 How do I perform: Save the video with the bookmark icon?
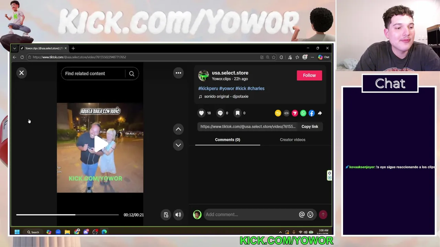click(238, 113)
